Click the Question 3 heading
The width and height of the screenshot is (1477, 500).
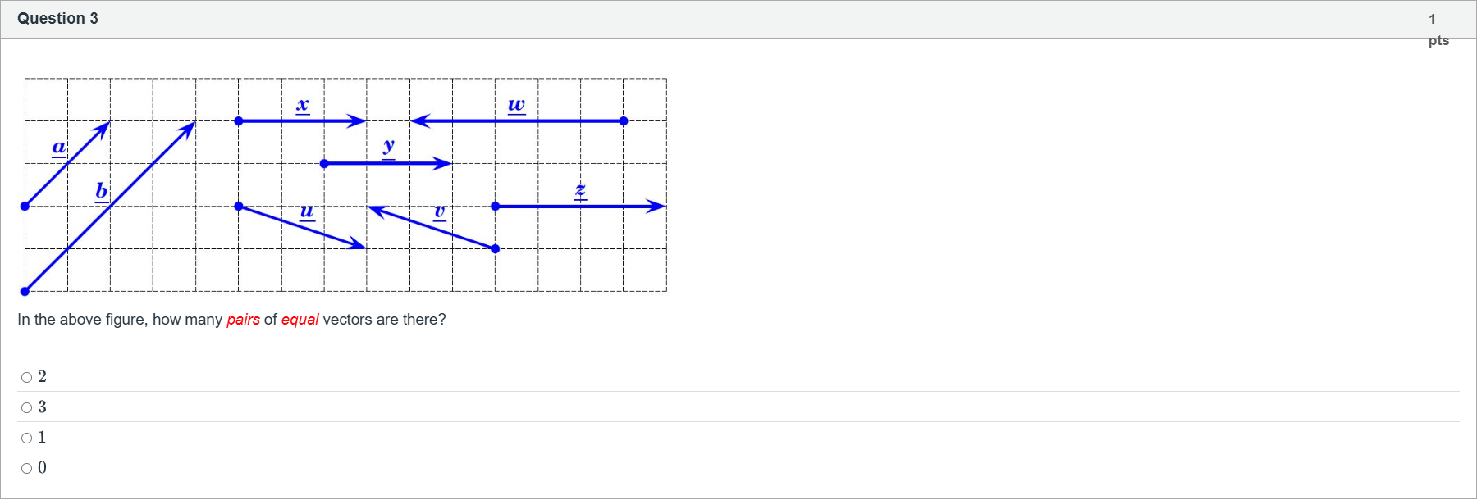(x=57, y=17)
